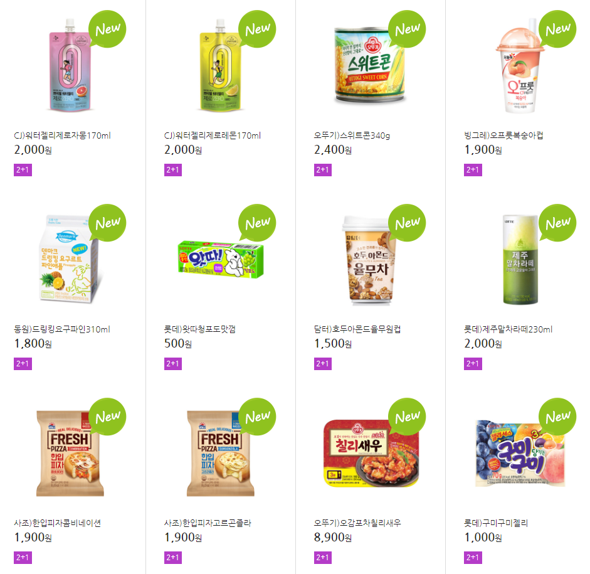Click the 2+1 badge under Ottogi sweet corn
This screenshot has height=574, width=590.
pyautogui.click(x=323, y=170)
